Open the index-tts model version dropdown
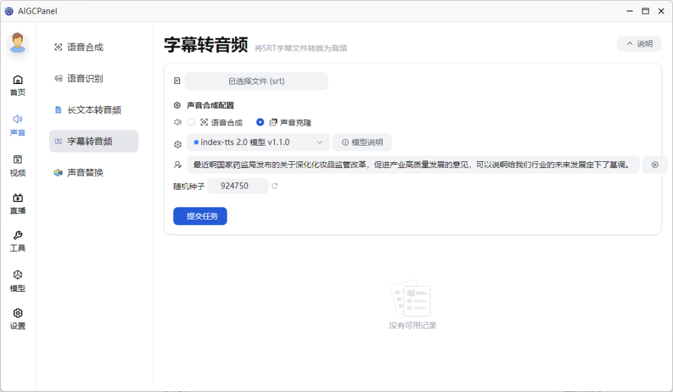Viewport: 673px width, 392px height. pyautogui.click(x=259, y=142)
